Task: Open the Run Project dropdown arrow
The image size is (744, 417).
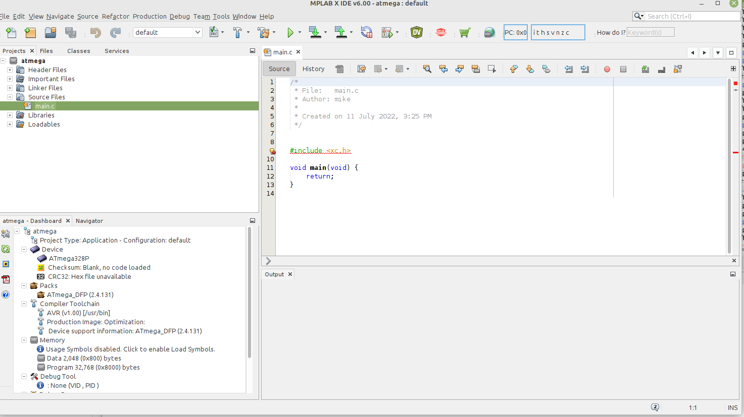Action: coord(300,33)
